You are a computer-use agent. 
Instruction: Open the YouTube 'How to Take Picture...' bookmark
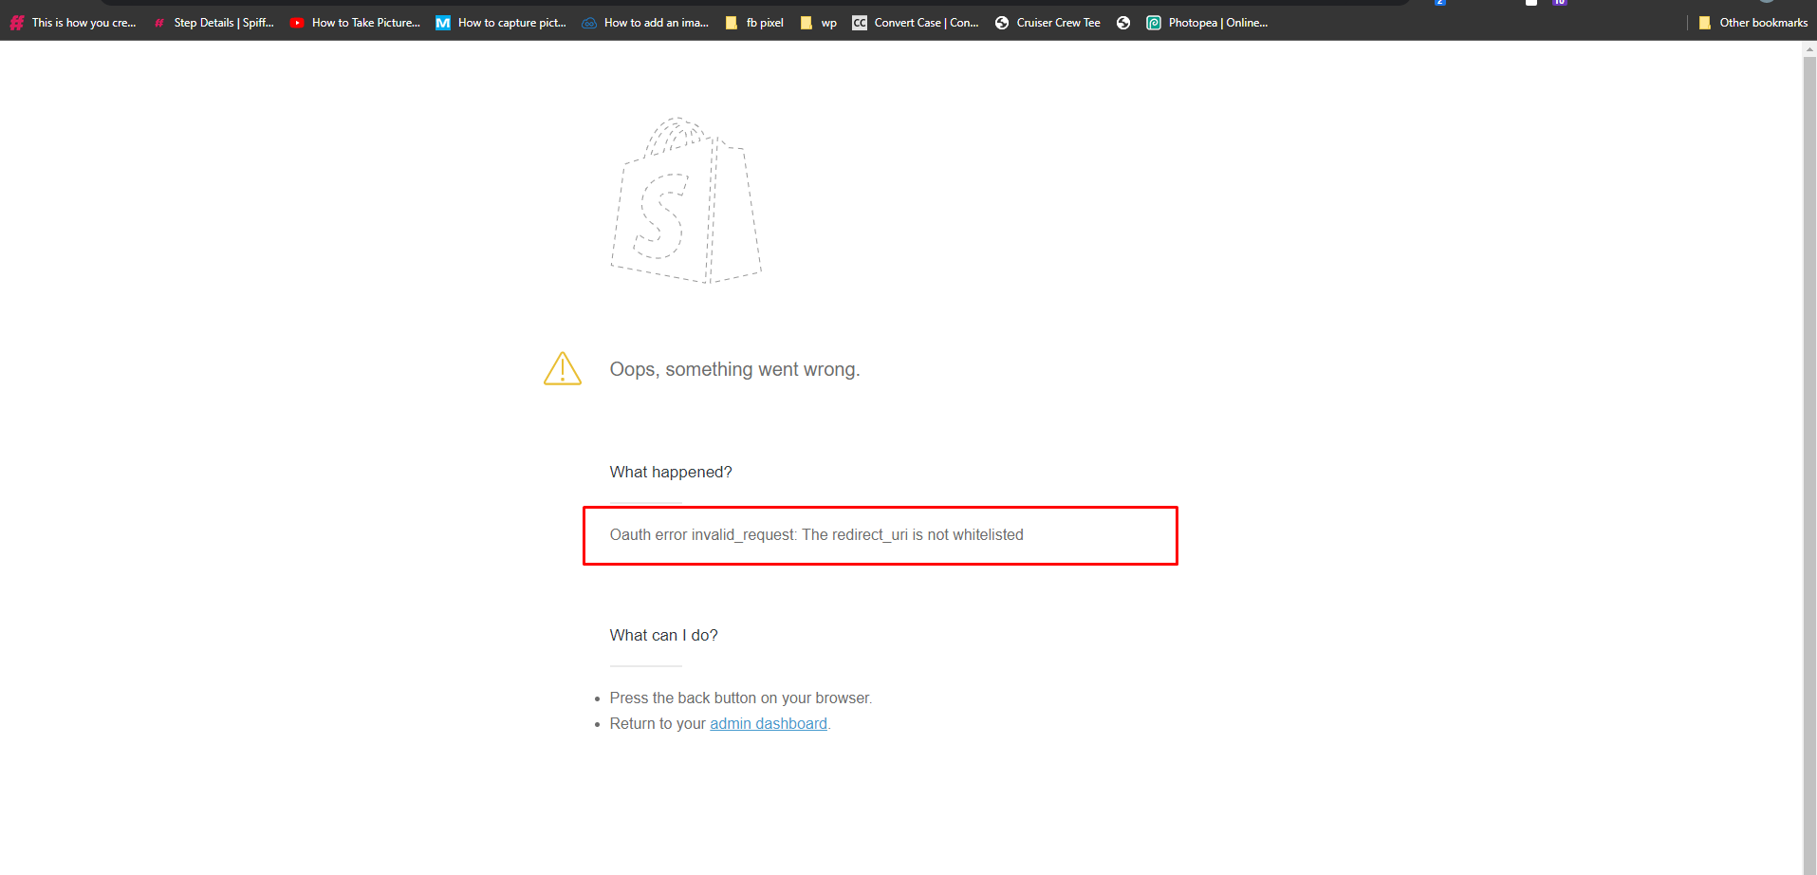(355, 23)
